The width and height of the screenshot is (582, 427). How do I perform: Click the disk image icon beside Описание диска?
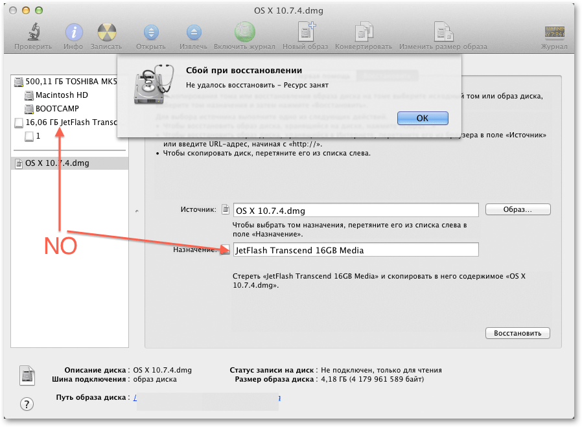[27, 375]
